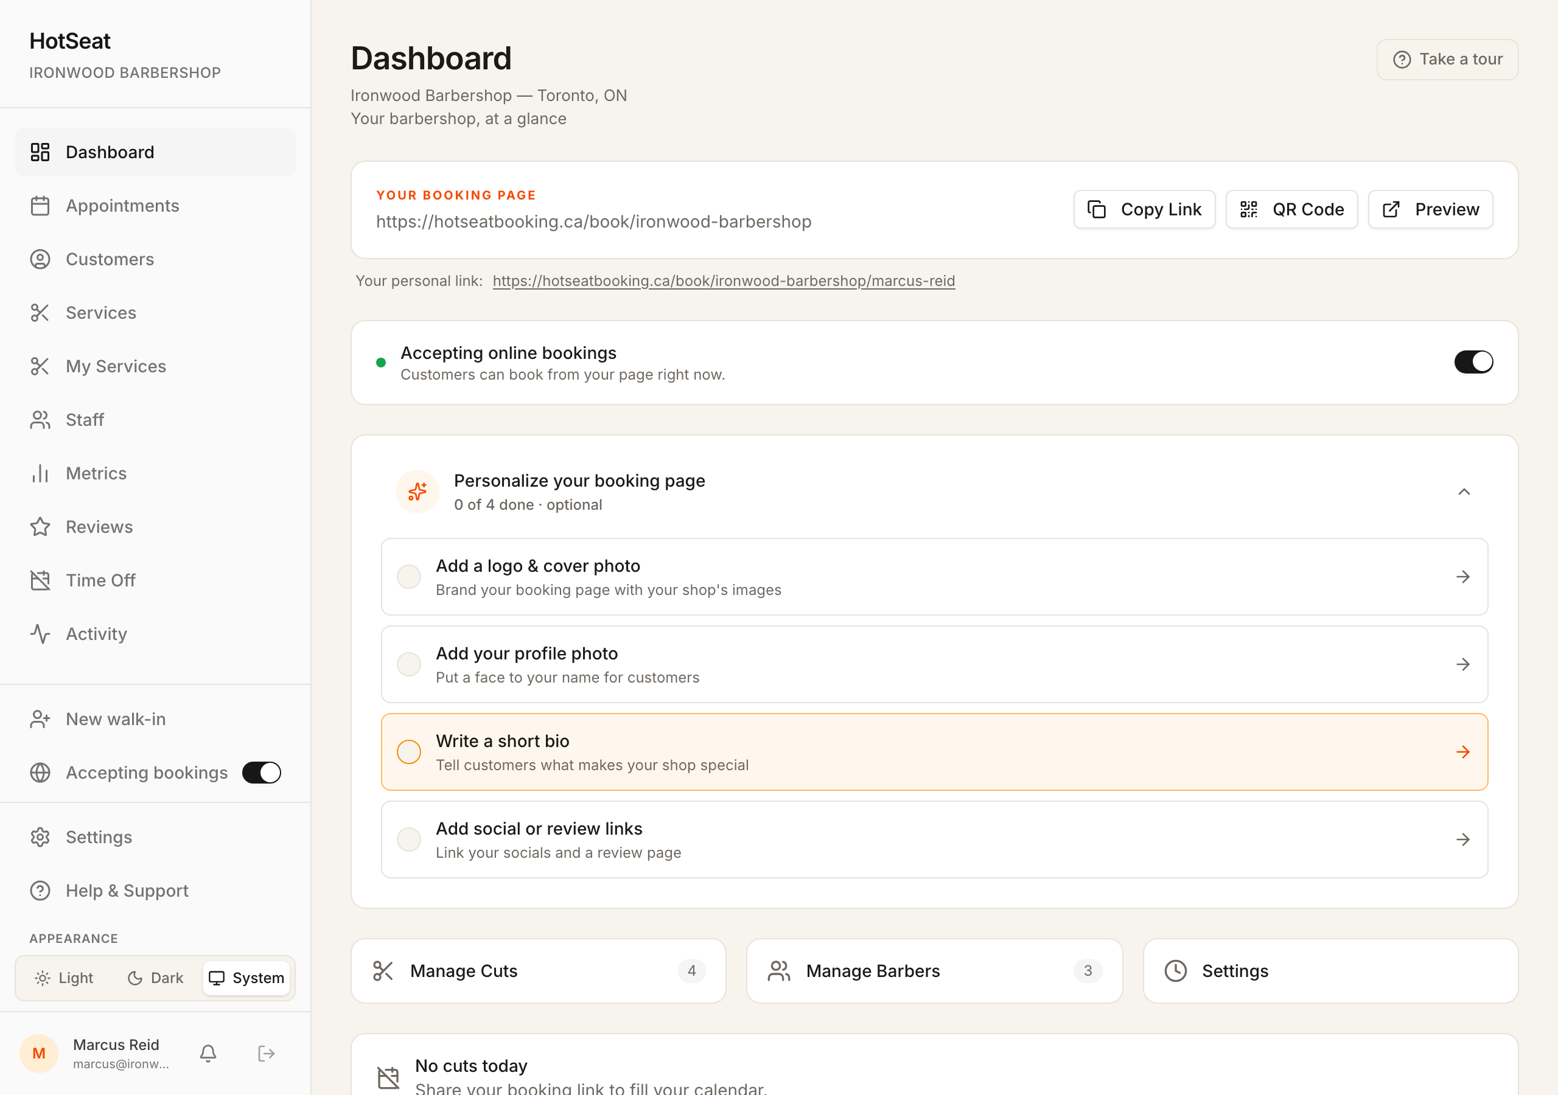Open the Manage Barbers card
The image size is (1558, 1095).
click(934, 972)
